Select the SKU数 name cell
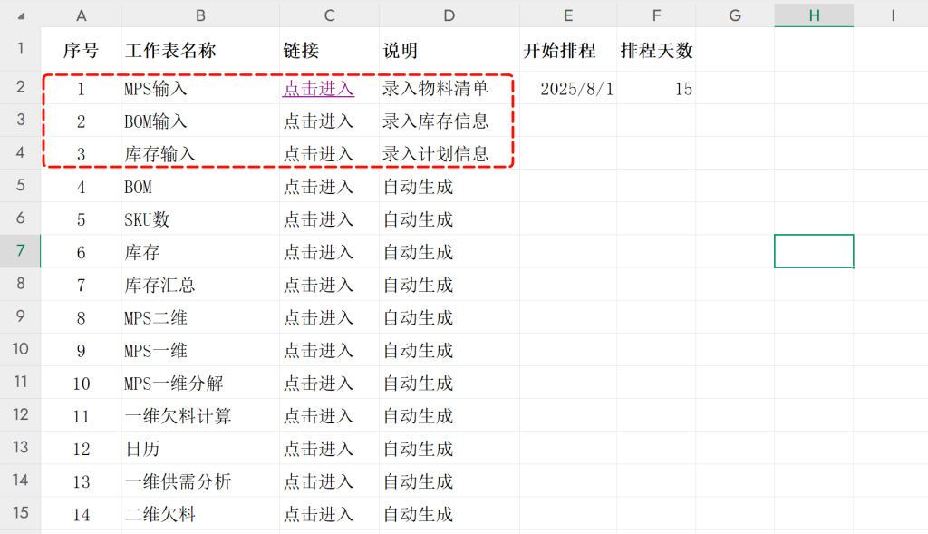The image size is (928, 534). click(x=200, y=219)
